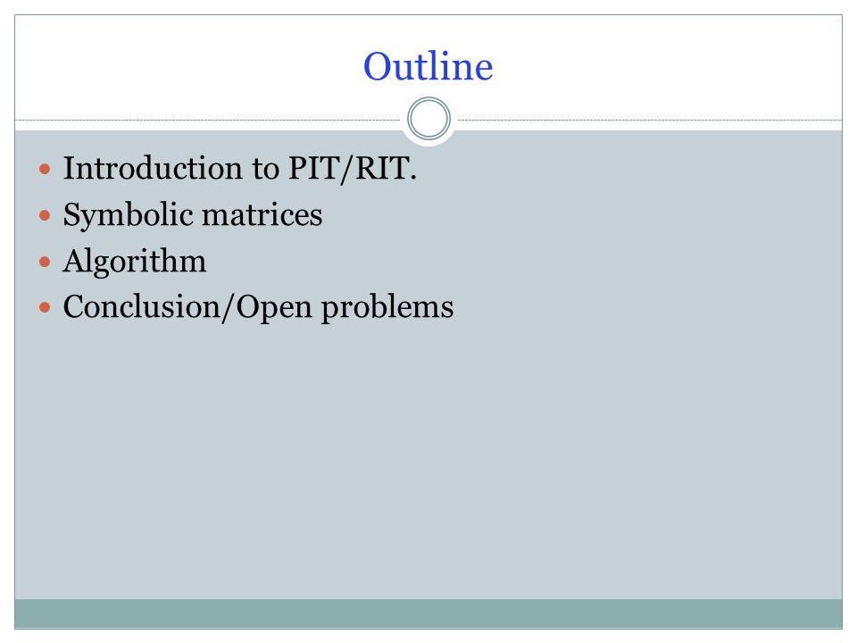
Task: Click the word "Conclusion" in last bullet
Action: pyautogui.click(x=142, y=306)
